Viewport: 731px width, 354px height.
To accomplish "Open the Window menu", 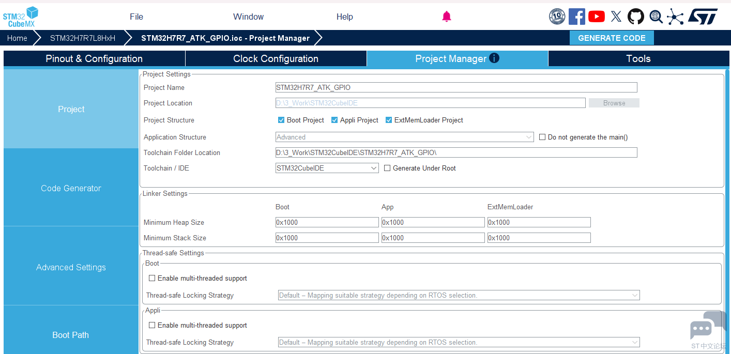I will coord(249,17).
